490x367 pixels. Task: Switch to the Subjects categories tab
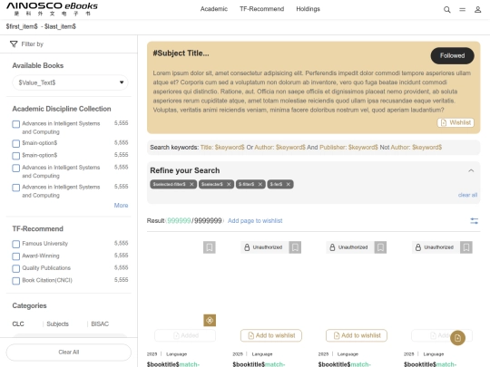pyautogui.click(x=57, y=324)
